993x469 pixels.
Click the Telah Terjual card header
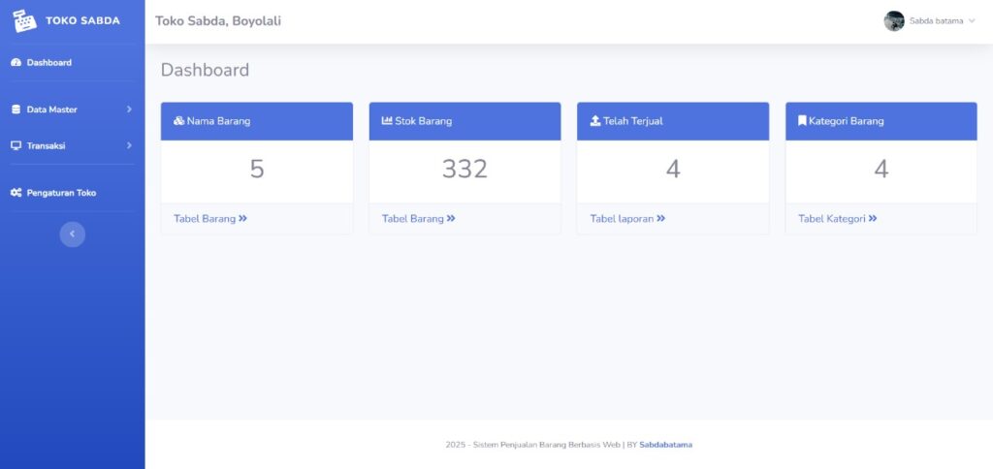tap(673, 121)
